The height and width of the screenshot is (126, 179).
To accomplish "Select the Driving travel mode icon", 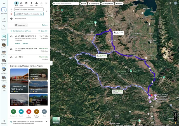I will point(21,3).
